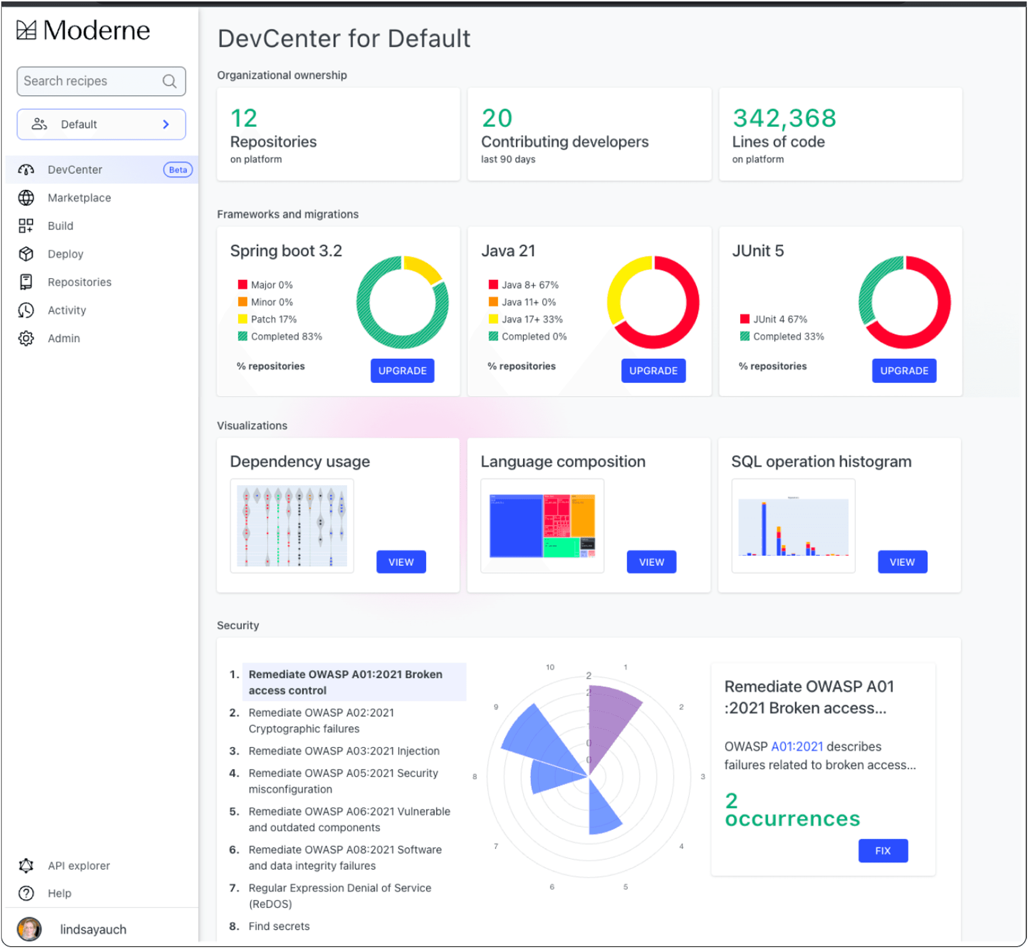Open Marketplace via the globe icon

(26, 198)
